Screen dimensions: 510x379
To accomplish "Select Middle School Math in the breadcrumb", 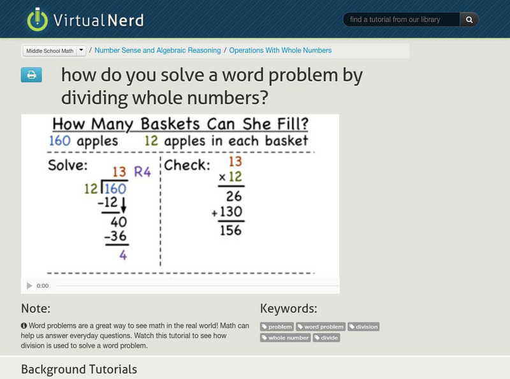I will [x=50, y=50].
